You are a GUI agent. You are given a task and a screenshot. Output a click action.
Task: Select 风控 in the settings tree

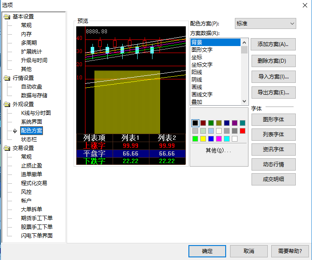tap(26, 192)
